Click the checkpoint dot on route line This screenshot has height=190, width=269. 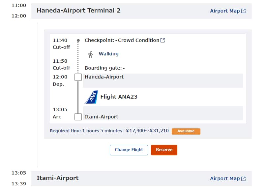(78, 41)
